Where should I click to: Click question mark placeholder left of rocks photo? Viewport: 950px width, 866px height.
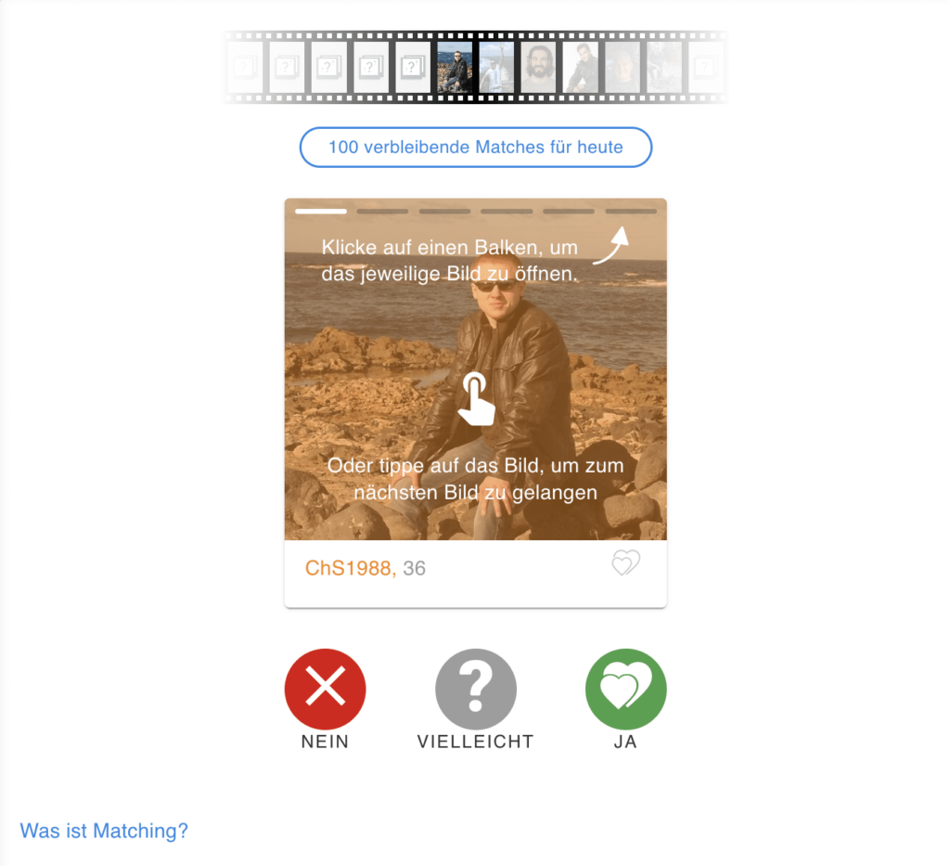point(413,67)
